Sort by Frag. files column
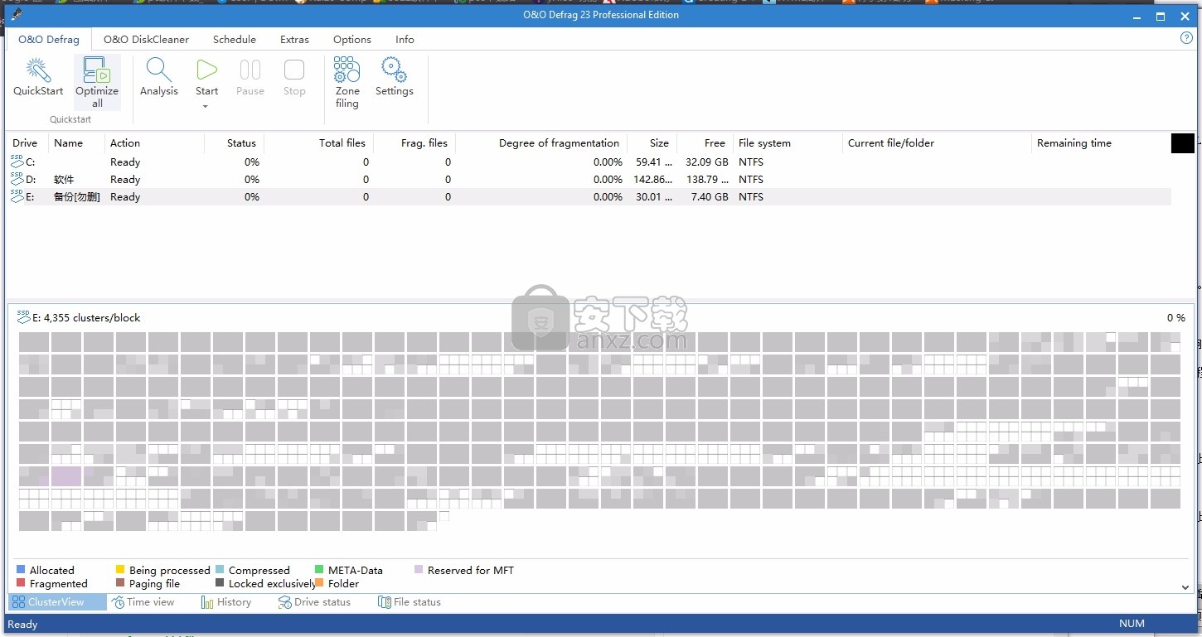 (x=414, y=143)
